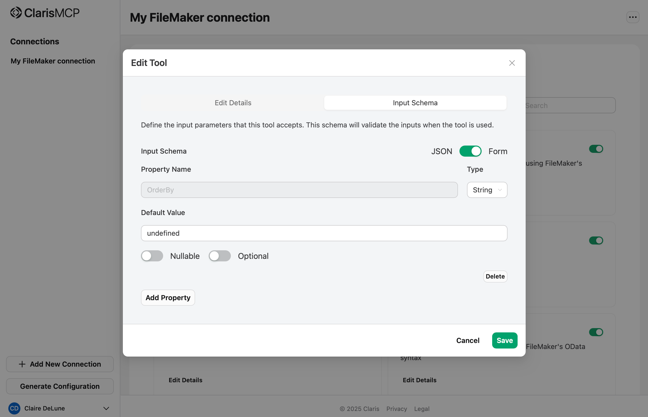The width and height of the screenshot is (648, 417).
Task: Click Generate Configuration button
Action: click(60, 386)
